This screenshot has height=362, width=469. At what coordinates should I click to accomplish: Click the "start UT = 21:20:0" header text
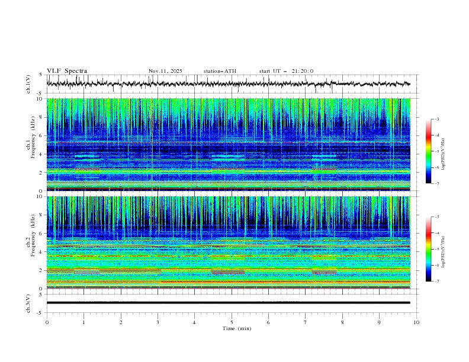[286, 71]
